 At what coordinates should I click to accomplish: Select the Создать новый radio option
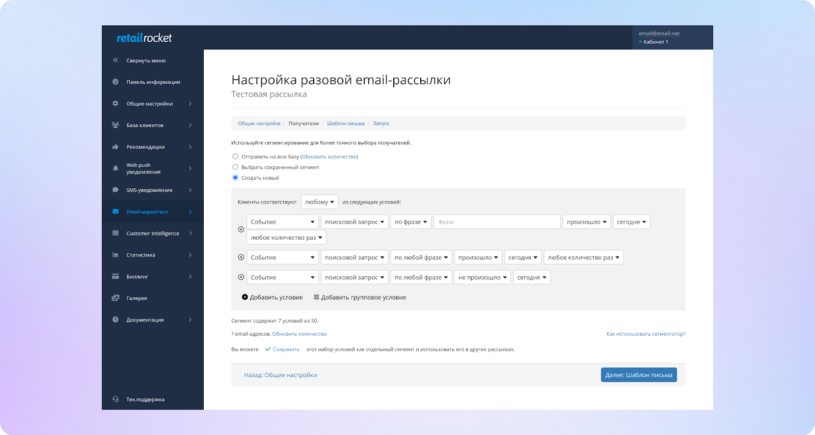click(x=235, y=178)
